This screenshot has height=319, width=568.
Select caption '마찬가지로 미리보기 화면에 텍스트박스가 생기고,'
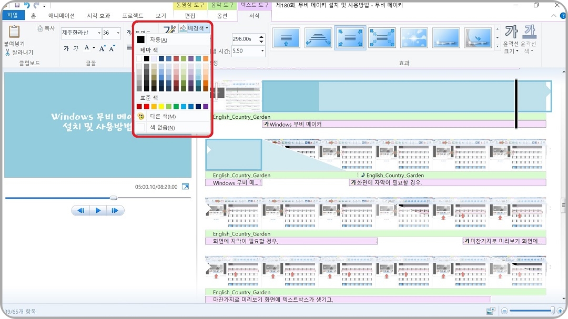click(x=348, y=300)
